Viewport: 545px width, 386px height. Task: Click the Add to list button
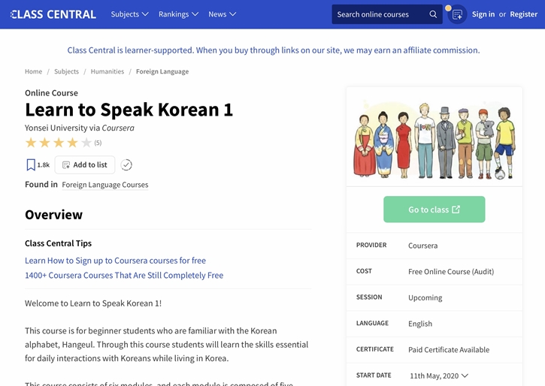tap(85, 165)
